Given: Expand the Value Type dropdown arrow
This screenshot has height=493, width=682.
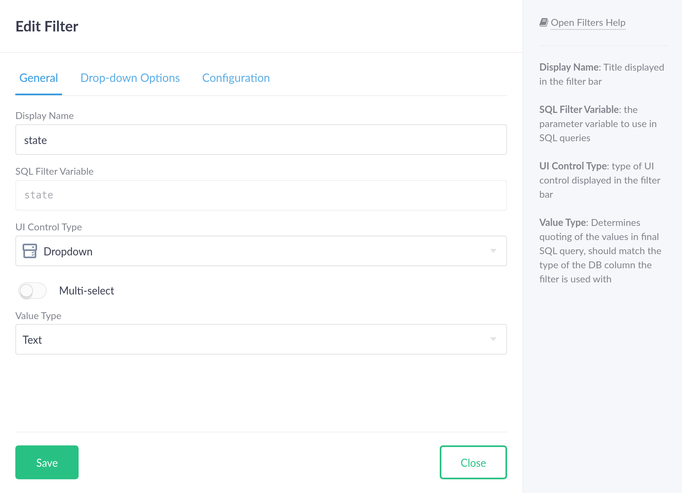Looking at the screenshot, I should [493, 339].
